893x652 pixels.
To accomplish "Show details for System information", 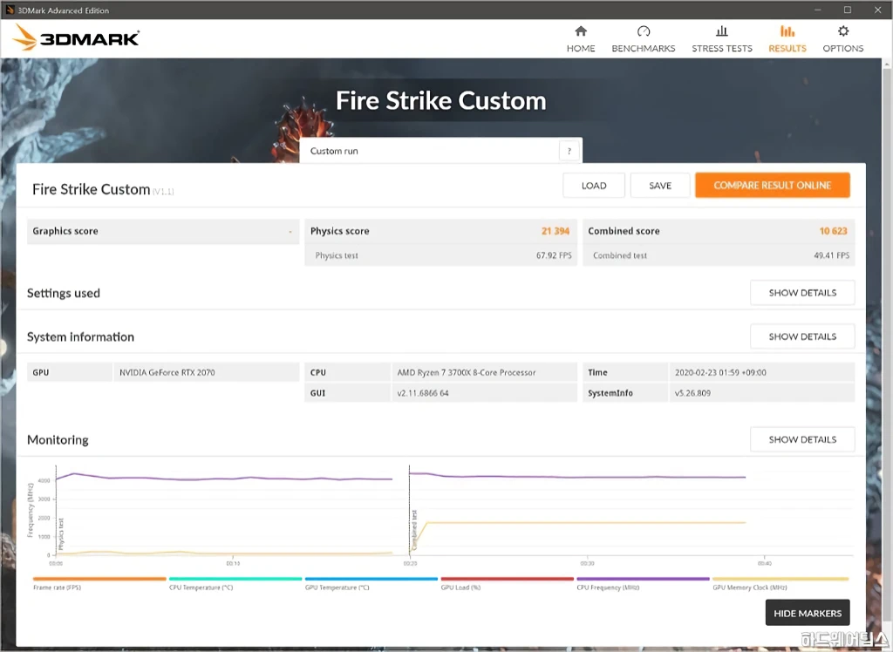I will (802, 336).
